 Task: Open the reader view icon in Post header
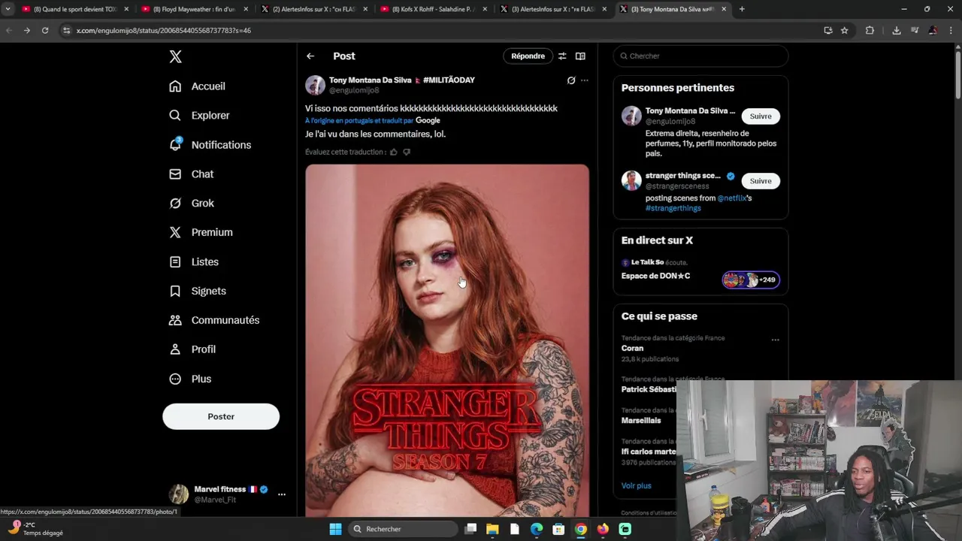pos(580,56)
